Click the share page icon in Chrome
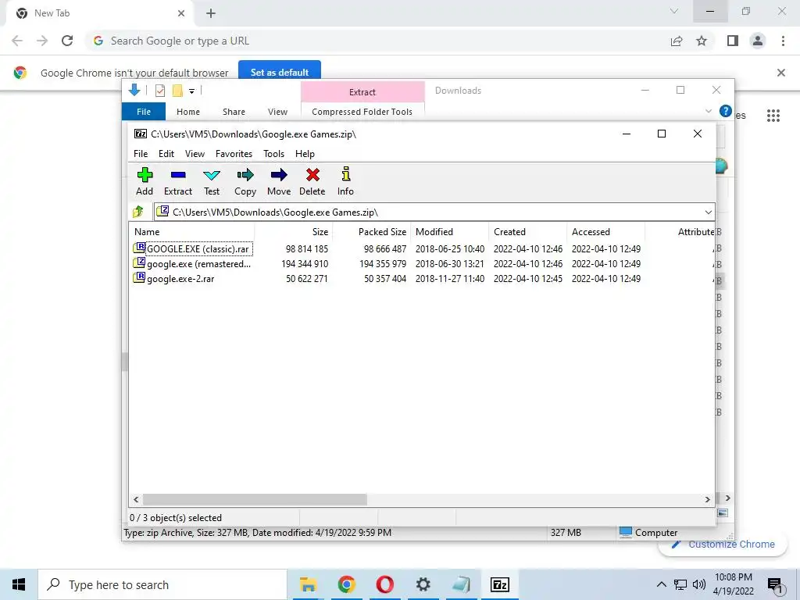 tap(677, 41)
